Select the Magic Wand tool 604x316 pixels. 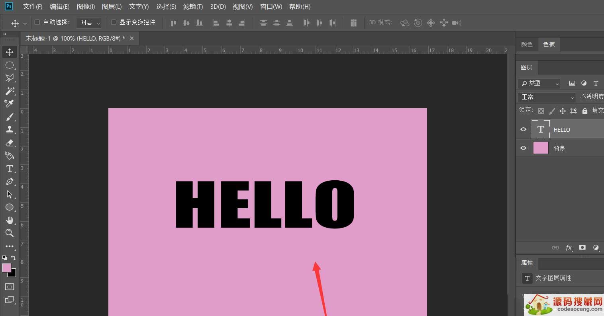click(x=10, y=91)
